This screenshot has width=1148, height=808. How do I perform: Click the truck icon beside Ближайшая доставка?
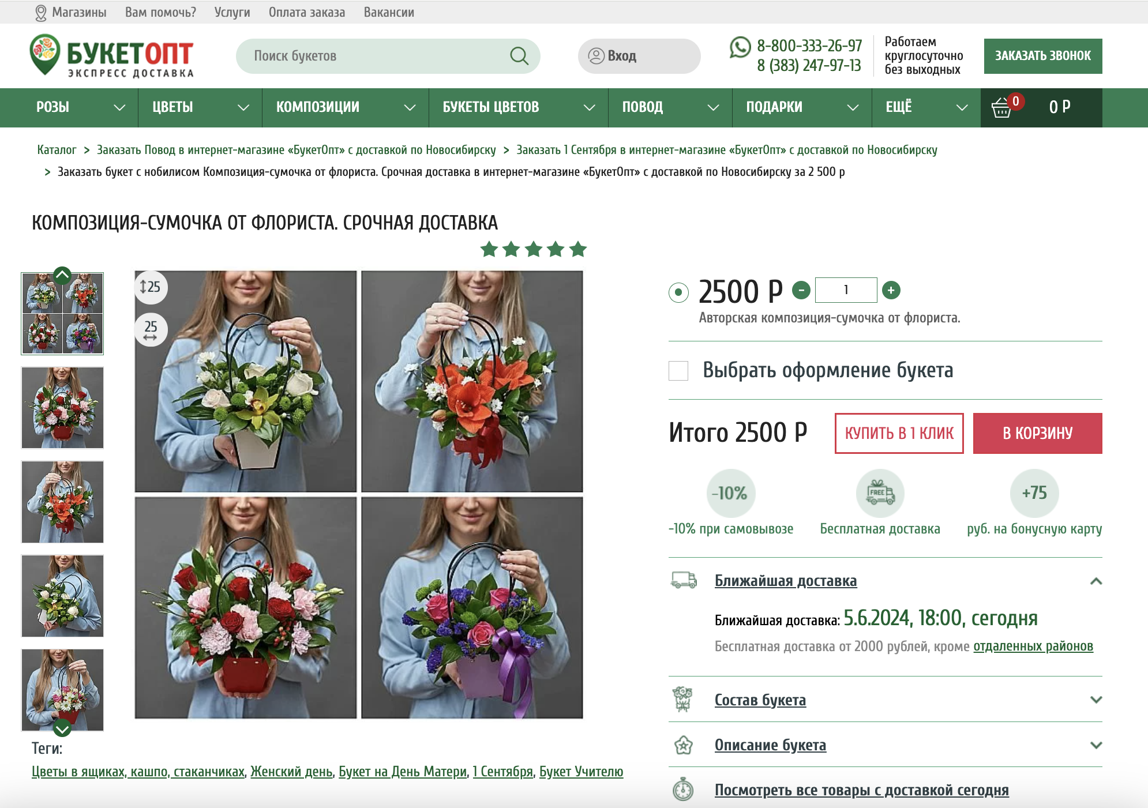(683, 581)
